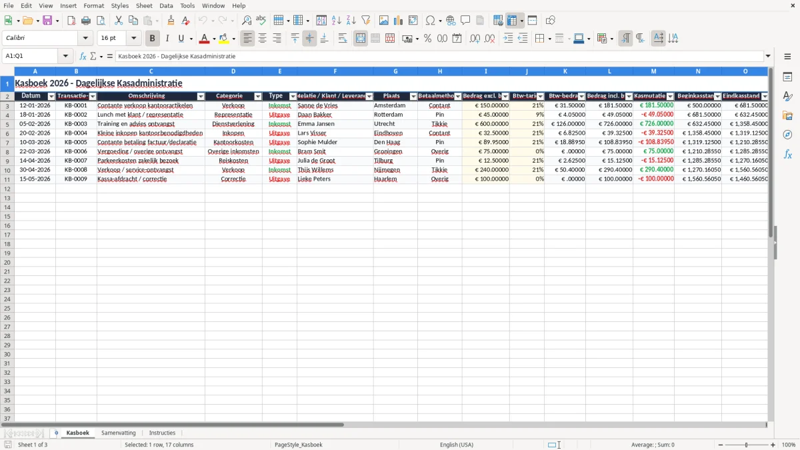Center vertically in cell
The width and height of the screenshot is (800, 450).
click(309, 39)
